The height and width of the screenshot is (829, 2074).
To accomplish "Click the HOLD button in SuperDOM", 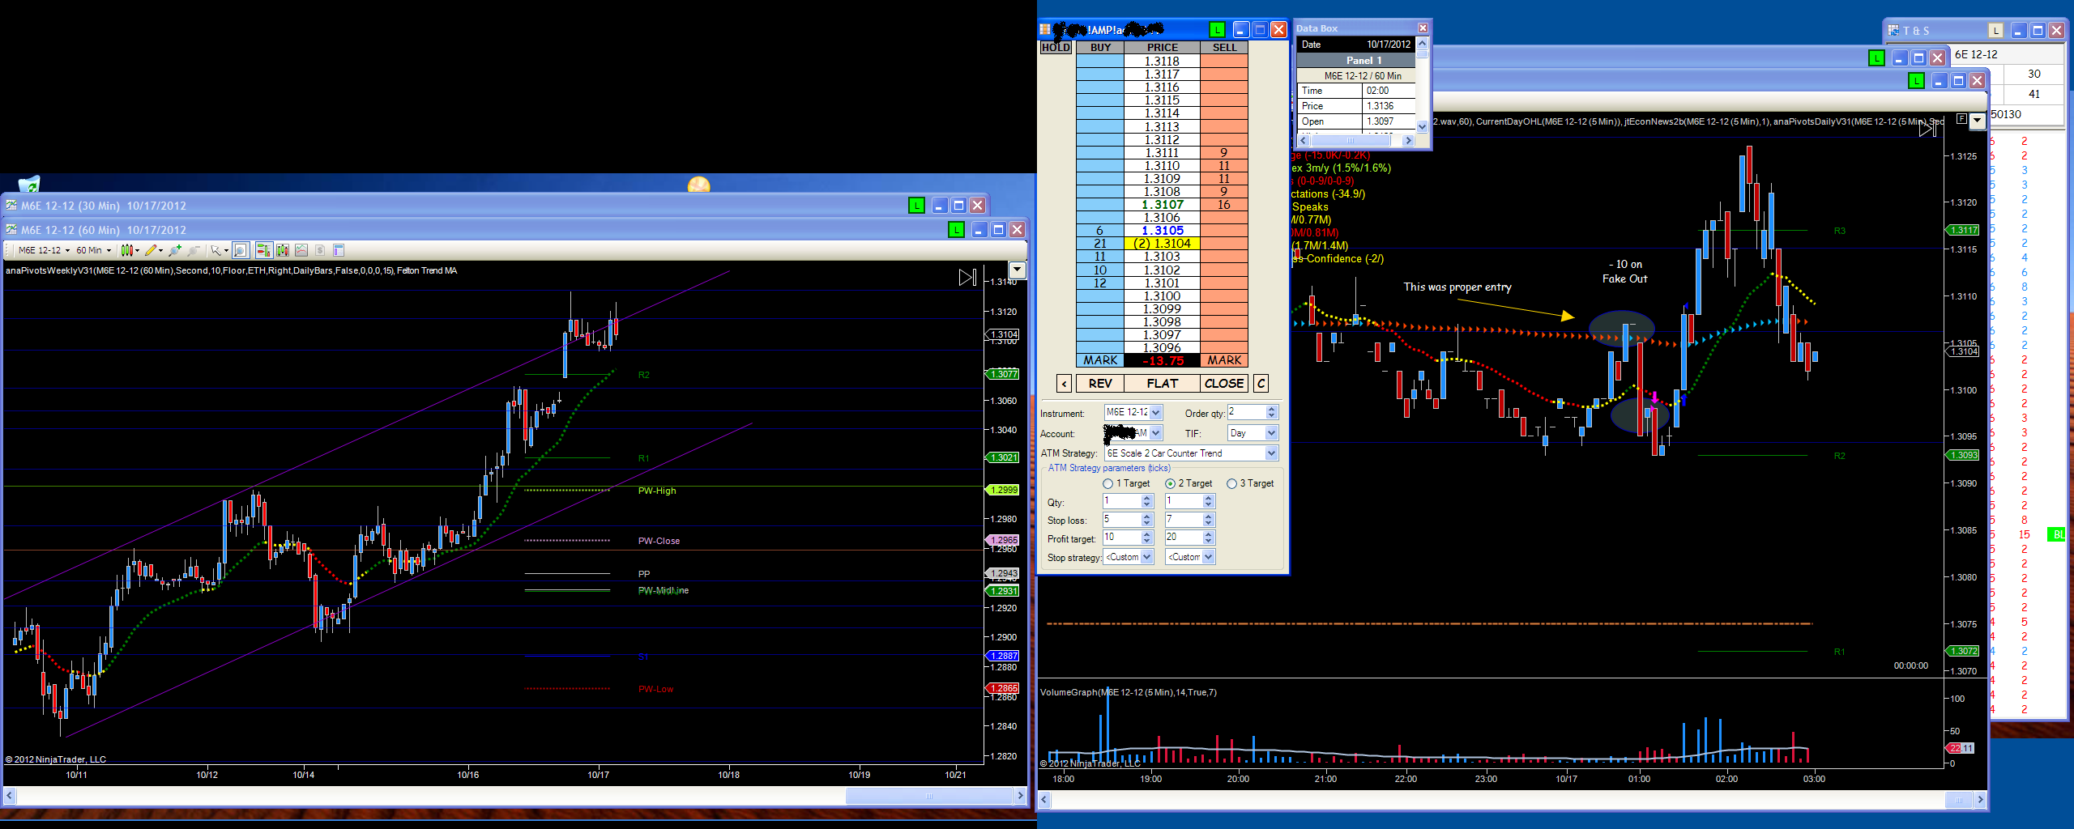I will point(1056,47).
